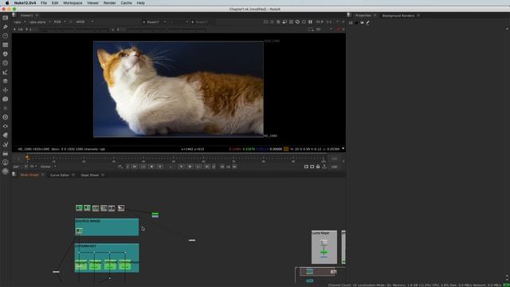
Task: Jump to the last frame button
Action: [207, 167]
